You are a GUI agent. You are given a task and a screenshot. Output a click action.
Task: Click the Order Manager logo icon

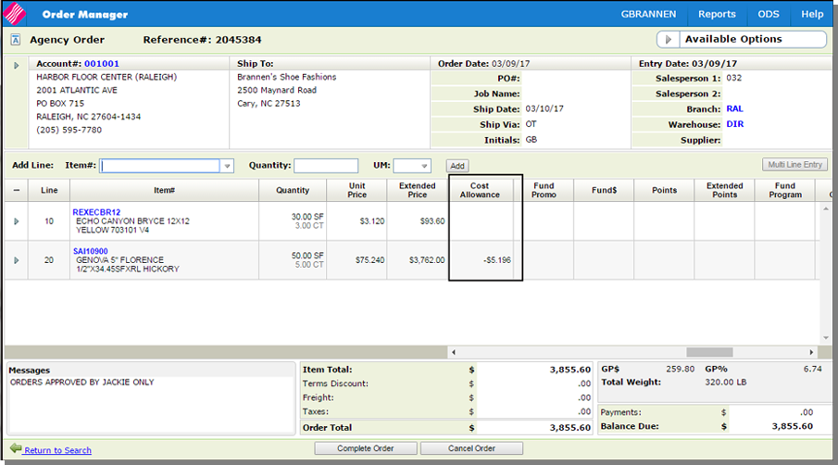click(15, 14)
